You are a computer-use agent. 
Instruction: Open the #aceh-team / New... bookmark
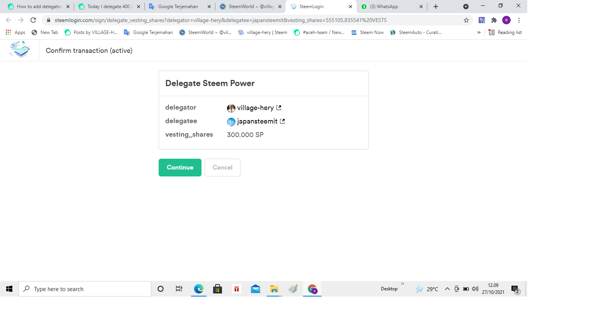coord(319,32)
